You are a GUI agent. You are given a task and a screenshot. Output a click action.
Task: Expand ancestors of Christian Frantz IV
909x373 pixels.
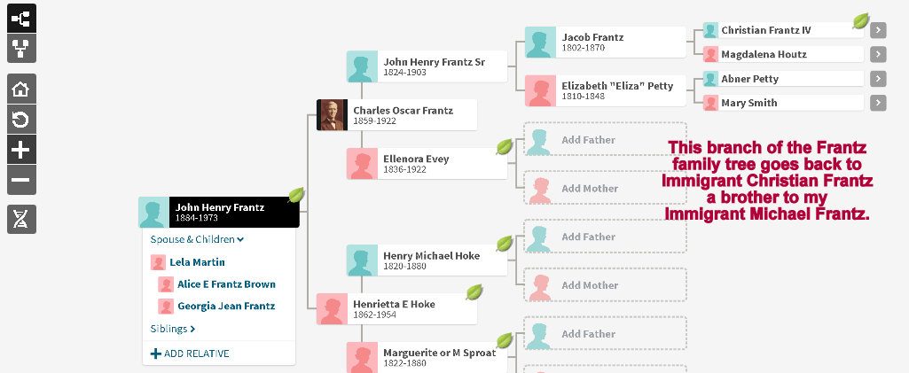878,30
